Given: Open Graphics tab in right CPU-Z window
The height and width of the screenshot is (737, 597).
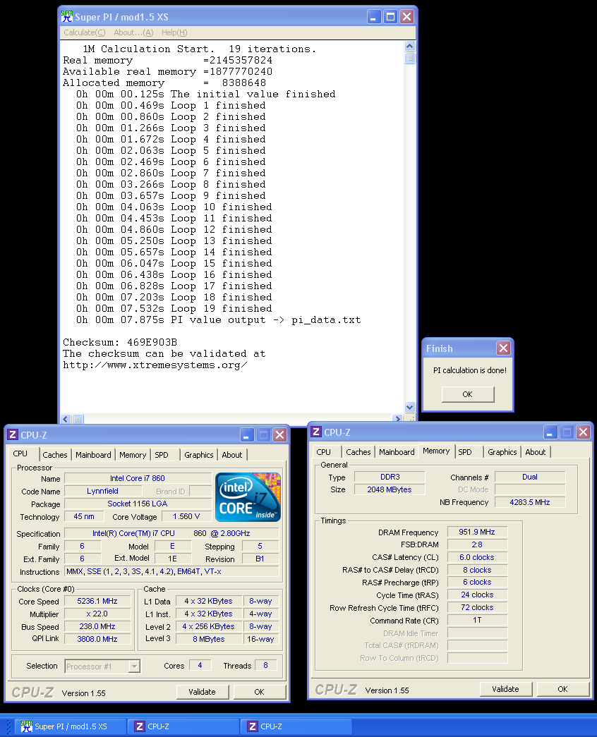Looking at the screenshot, I should click(x=502, y=452).
